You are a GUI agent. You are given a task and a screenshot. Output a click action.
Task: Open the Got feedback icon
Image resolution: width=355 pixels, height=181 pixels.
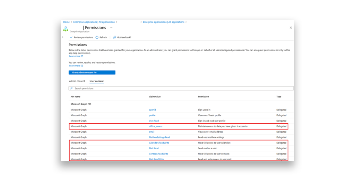pos(115,37)
